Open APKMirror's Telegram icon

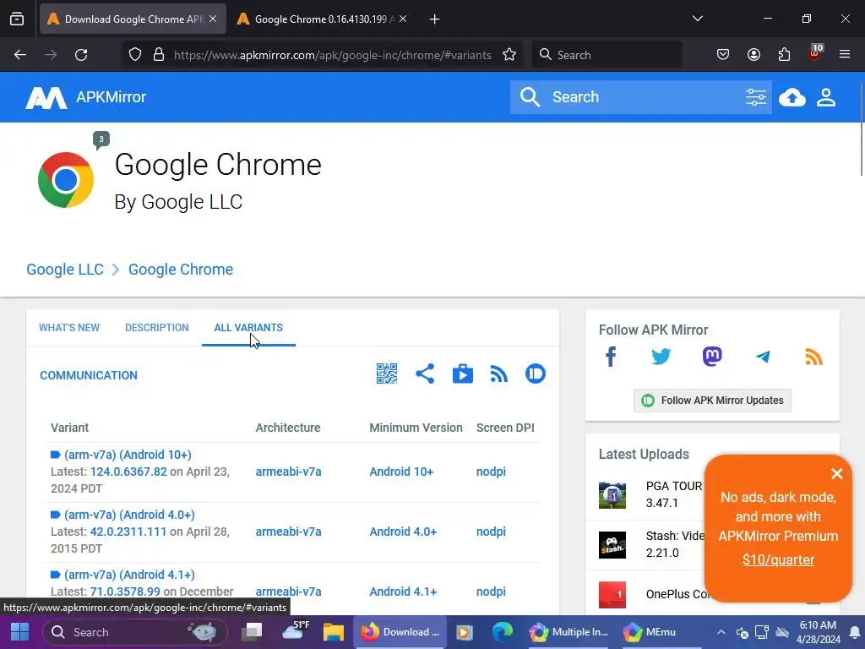click(763, 357)
